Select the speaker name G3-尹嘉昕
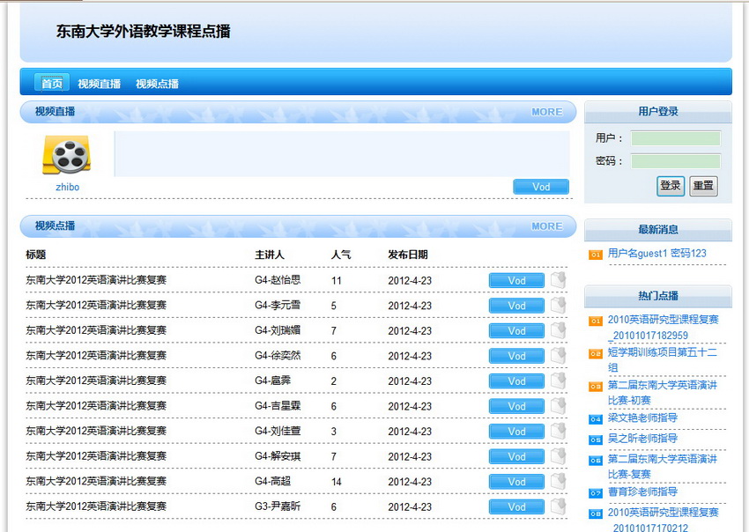The width and height of the screenshot is (749, 532). coord(278,506)
